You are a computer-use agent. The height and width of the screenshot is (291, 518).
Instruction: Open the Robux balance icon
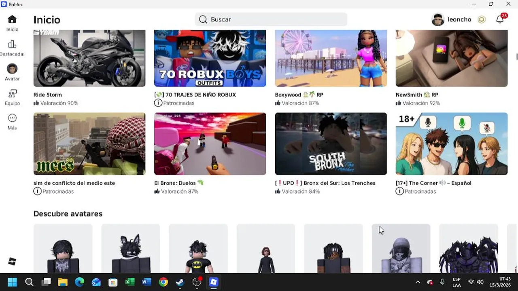(x=482, y=19)
